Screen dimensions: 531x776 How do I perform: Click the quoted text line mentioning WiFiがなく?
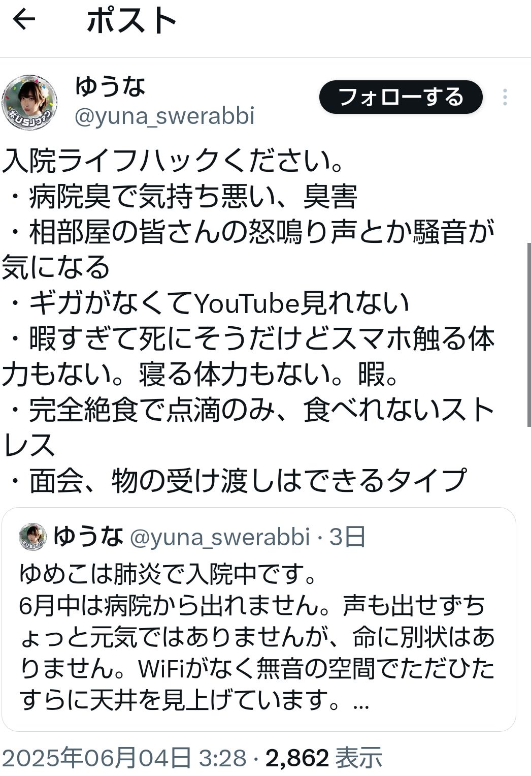(257, 670)
